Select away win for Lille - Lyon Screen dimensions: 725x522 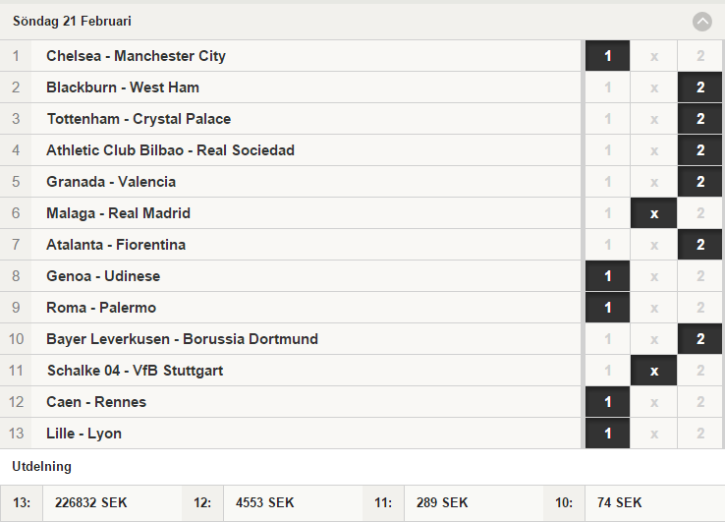point(700,434)
